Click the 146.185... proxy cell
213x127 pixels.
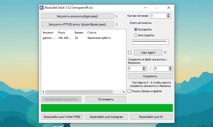pyautogui.click(x=64, y=38)
